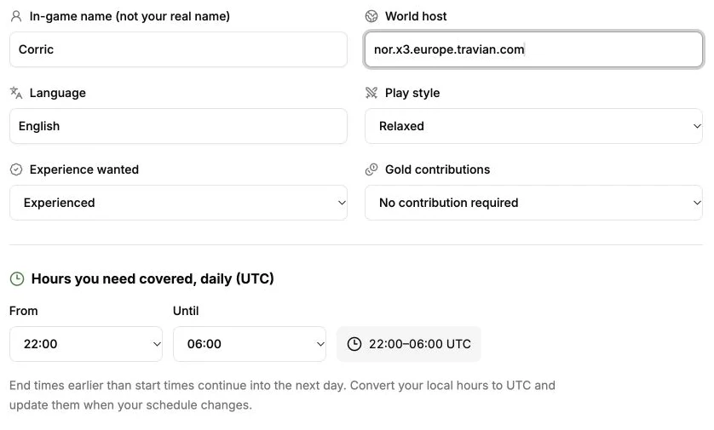Click the 'Gold contributions' label

(438, 169)
